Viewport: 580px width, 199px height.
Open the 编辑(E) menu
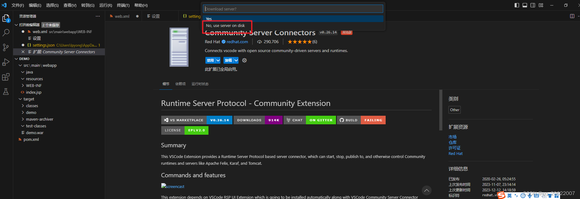[35, 5]
